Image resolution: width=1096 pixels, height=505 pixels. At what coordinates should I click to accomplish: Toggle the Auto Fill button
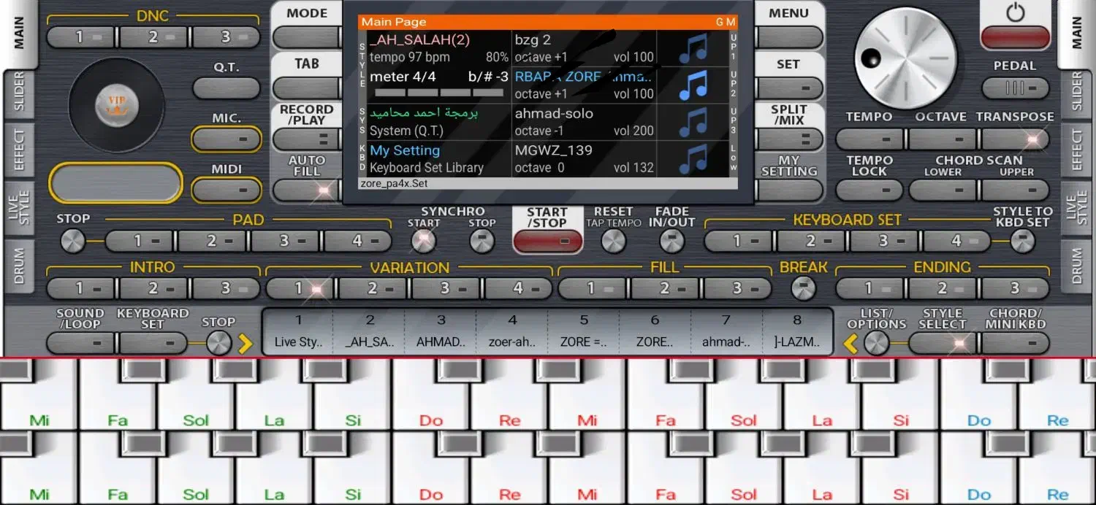point(307,190)
